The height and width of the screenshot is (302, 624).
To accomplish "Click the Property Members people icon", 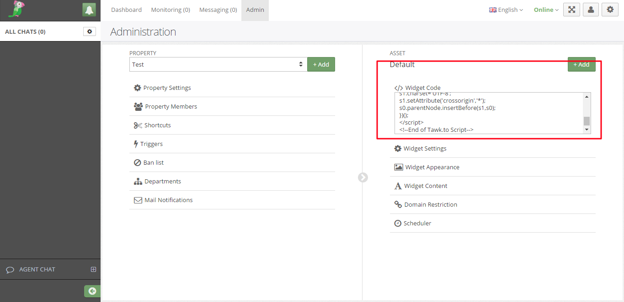I will coord(138,106).
